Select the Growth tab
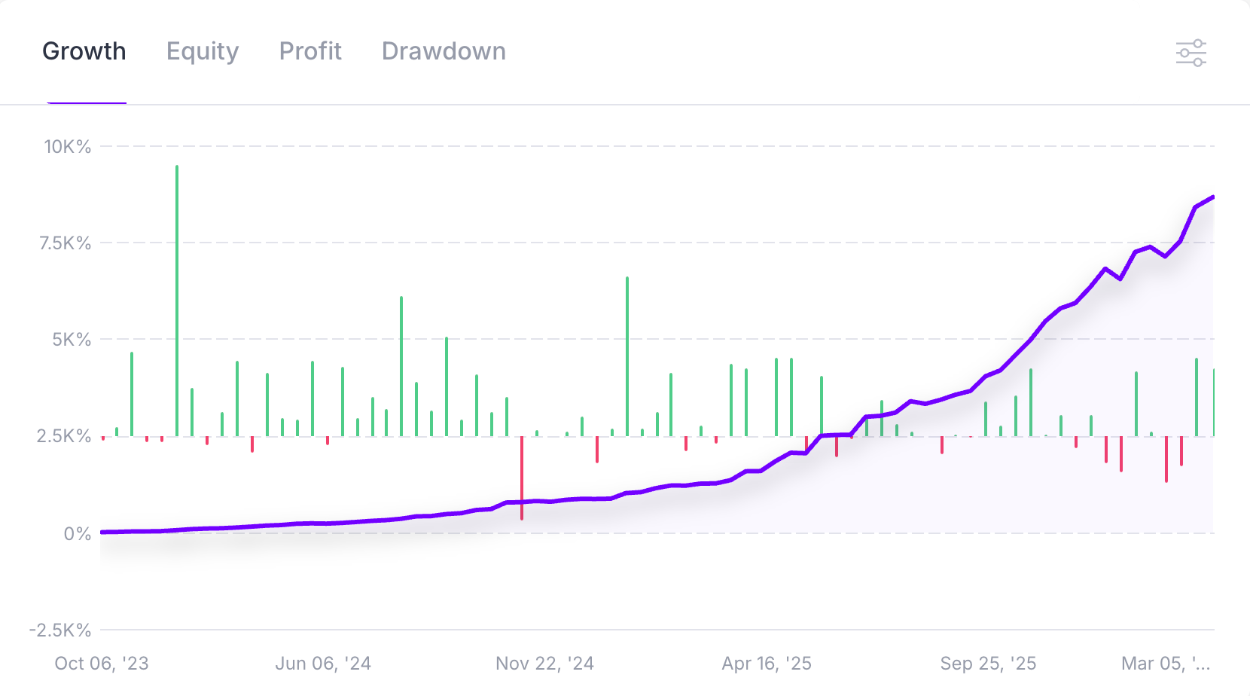Screen dimensions: 1250x696 coord(84,51)
